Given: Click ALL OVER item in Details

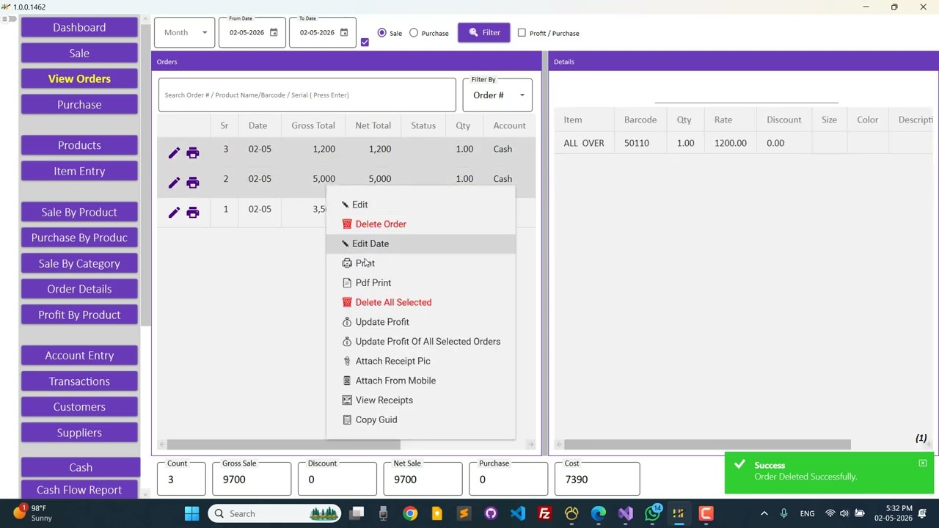Looking at the screenshot, I should (584, 143).
